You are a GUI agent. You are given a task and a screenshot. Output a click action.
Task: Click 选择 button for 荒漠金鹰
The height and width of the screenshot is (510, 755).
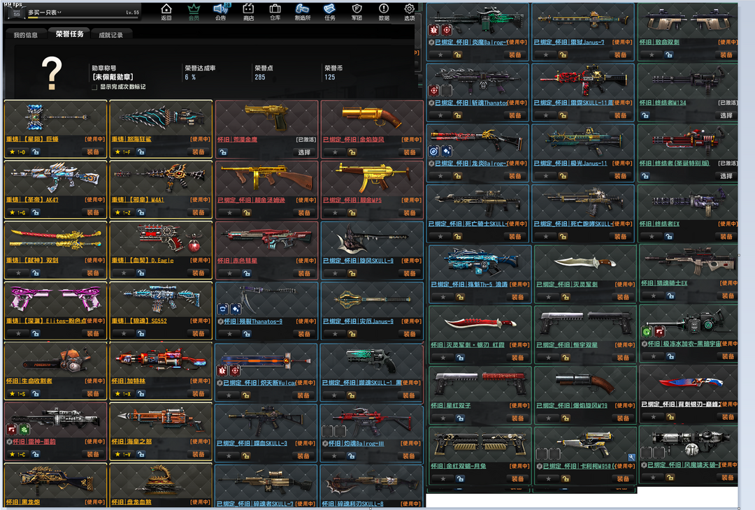click(x=304, y=152)
